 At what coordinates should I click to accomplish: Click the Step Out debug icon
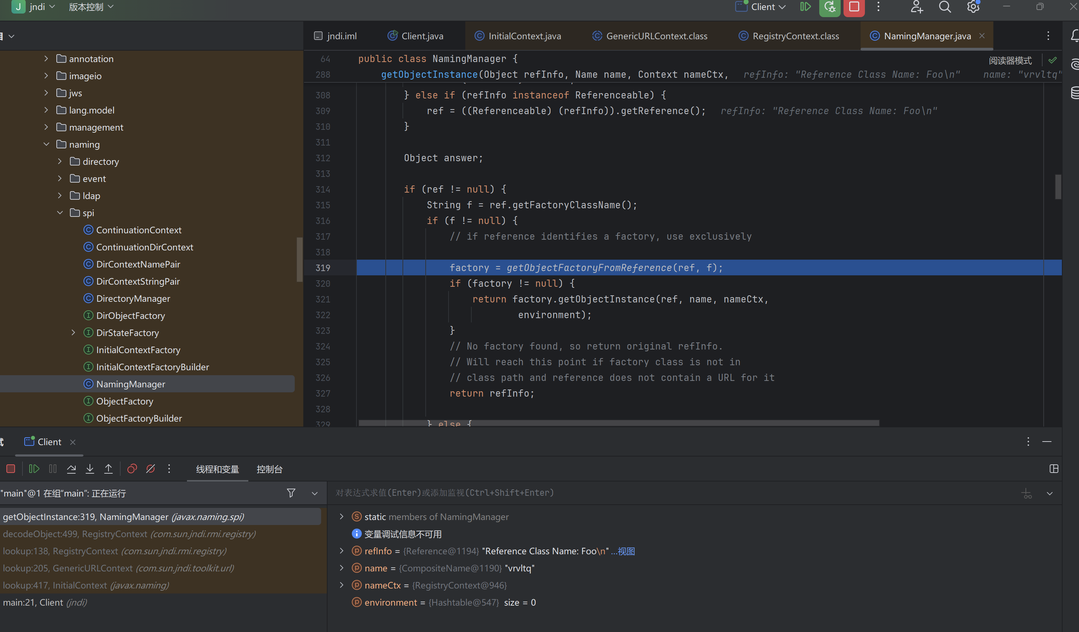pos(108,469)
